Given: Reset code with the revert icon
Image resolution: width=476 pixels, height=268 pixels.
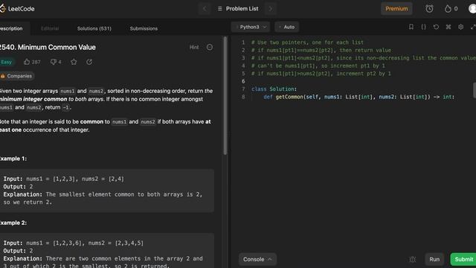Looking at the screenshot, I should tap(436, 27).
